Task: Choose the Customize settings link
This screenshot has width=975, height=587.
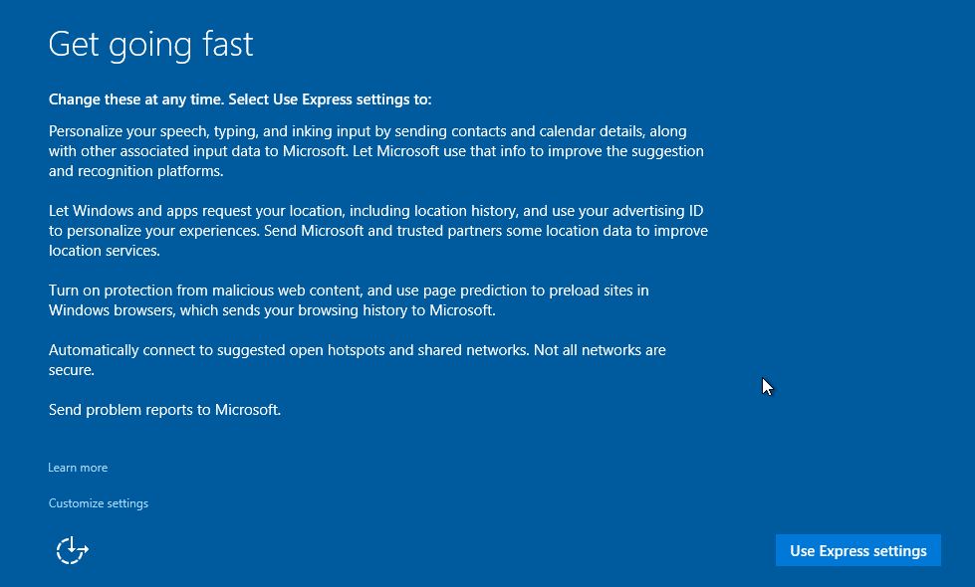Action: (99, 503)
